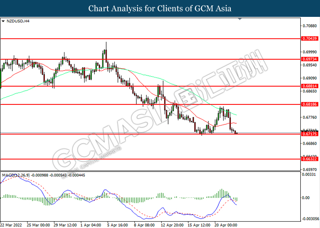This screenshot has height=228, width=320.
Task: Click the 29 Mar 12:00 time label
Action: click(x=65, y=225)
